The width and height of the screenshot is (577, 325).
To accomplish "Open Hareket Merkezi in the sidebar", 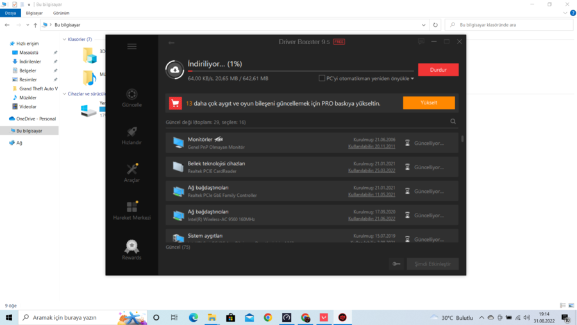I will pyautogui.click(x=131, y=210).
